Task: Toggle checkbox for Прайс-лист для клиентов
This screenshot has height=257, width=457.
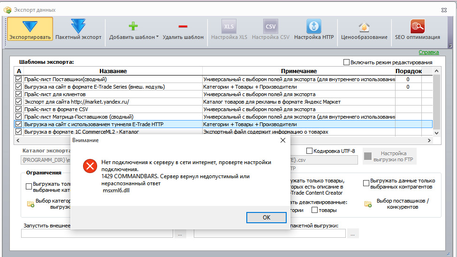Action: [x=18, y=94]
